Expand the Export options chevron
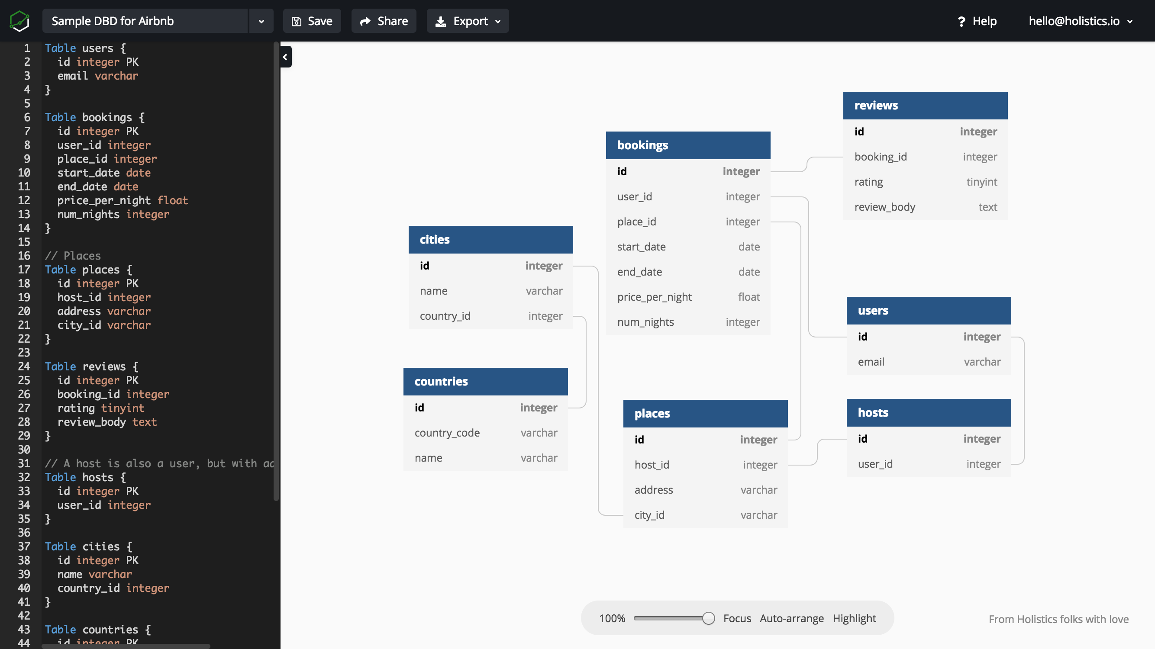Screen dimensions: 1155x649 (498, 21)
